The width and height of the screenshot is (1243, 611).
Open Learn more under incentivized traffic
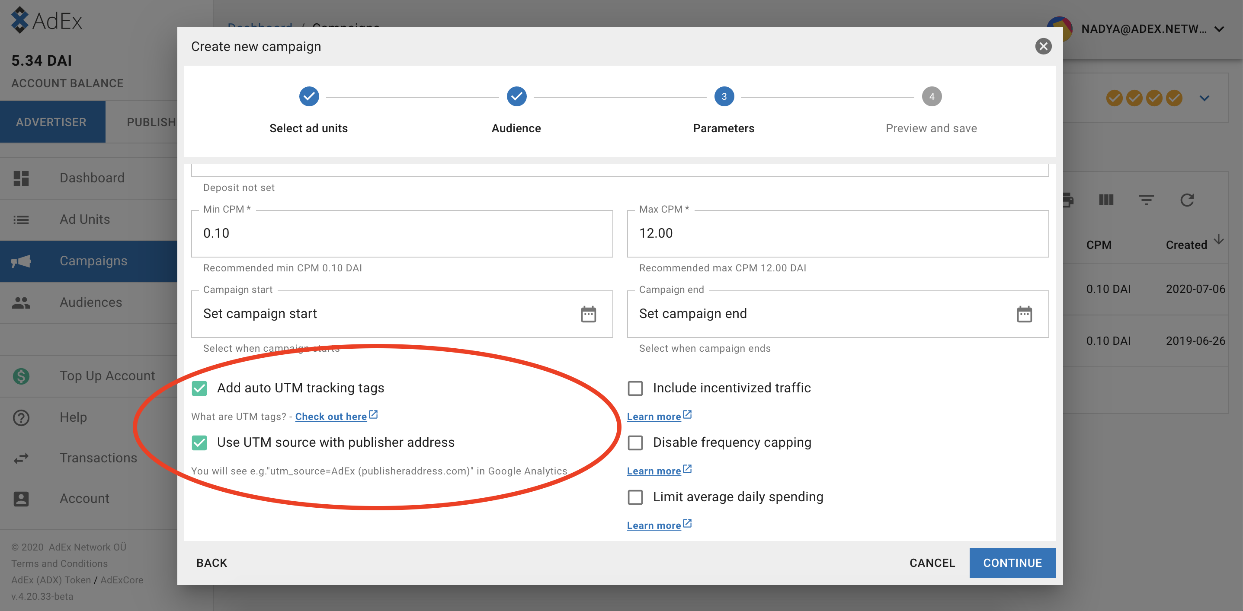pos(654,417)
